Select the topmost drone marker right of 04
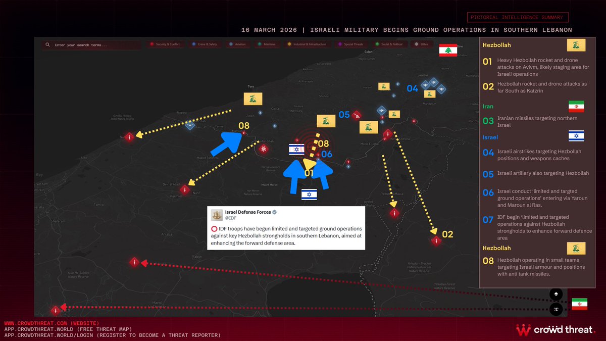The image size is (606, 341). tap(433, 83)
